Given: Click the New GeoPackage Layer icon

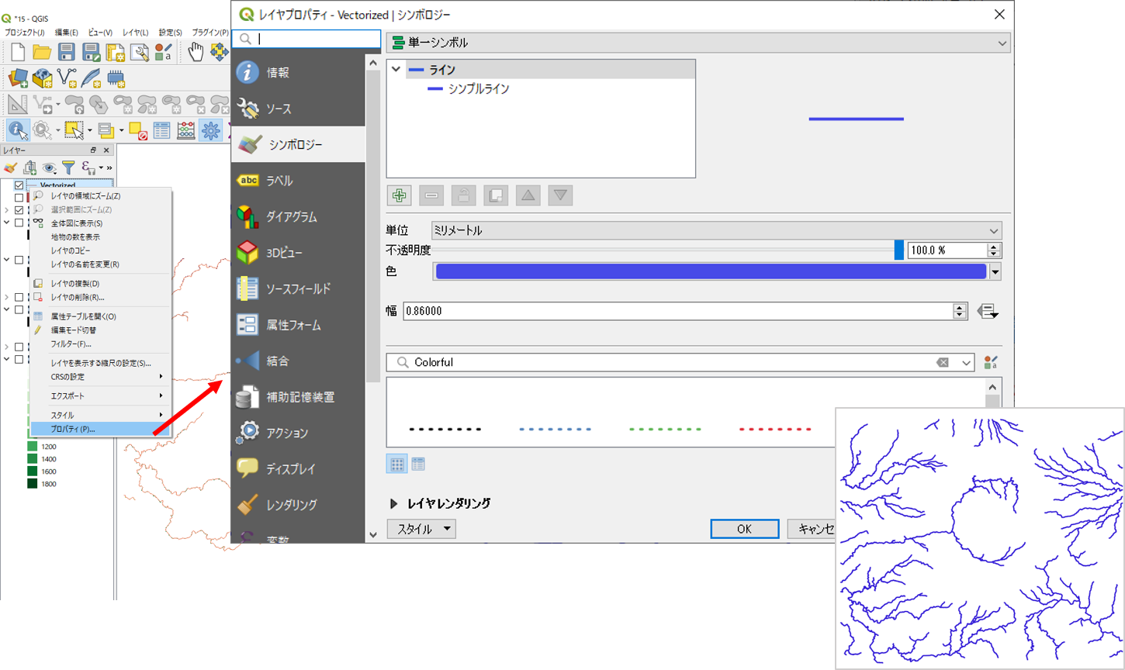Looking at the screenshot, I should [42, 78].
